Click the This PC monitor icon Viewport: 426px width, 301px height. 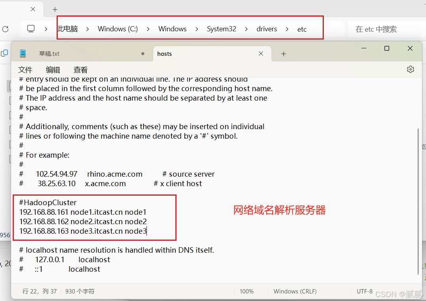[x=32, y=29]
